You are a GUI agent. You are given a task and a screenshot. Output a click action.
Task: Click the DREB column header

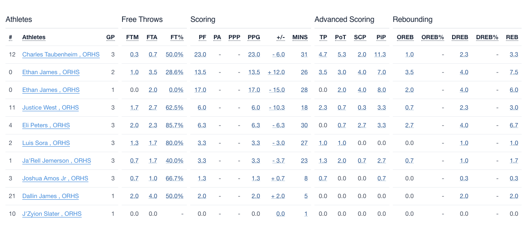pyautogui.click(x=460, y=37)
